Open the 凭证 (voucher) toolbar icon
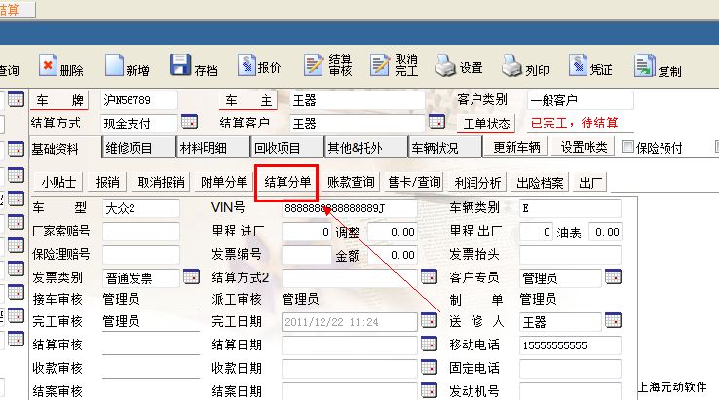This screenshot has height=400, width=719. point(576,66)
